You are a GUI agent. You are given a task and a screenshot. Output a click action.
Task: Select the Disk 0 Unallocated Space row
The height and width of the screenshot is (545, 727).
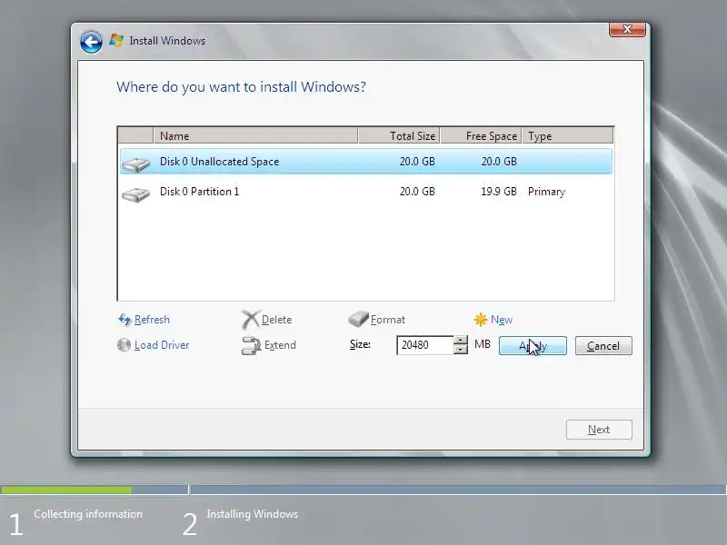[x=366, y=162]
